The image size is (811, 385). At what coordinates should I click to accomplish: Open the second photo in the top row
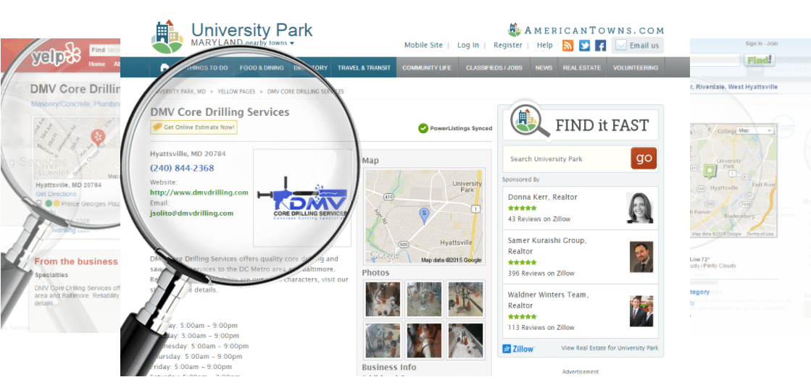[x=424, y=299]
